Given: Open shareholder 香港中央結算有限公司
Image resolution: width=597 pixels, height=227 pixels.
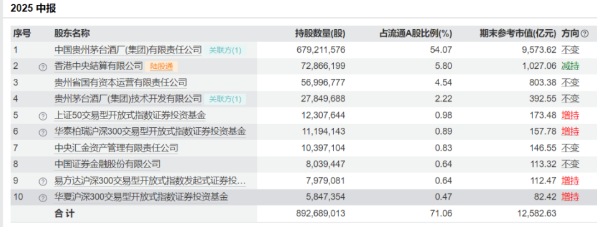Looking at the screenshot, I should 99,66.
